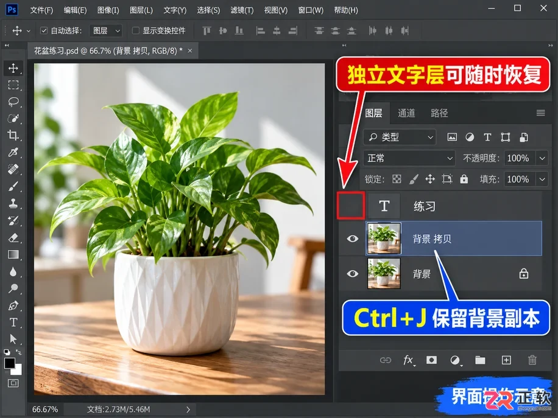The image size is (558, 418).
Task: Open the 滤镜(T) menu
Action: pos(242,10)
